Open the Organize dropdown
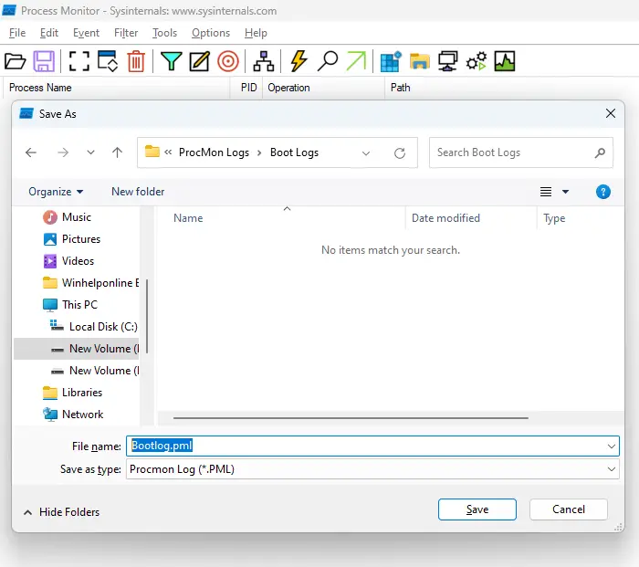The image size is (639, 567). (x=56, y=192)
